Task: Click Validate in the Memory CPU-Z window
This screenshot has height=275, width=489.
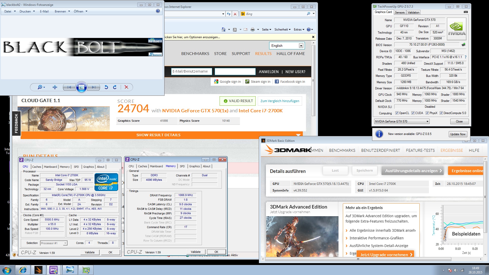Action: (196, 252)
